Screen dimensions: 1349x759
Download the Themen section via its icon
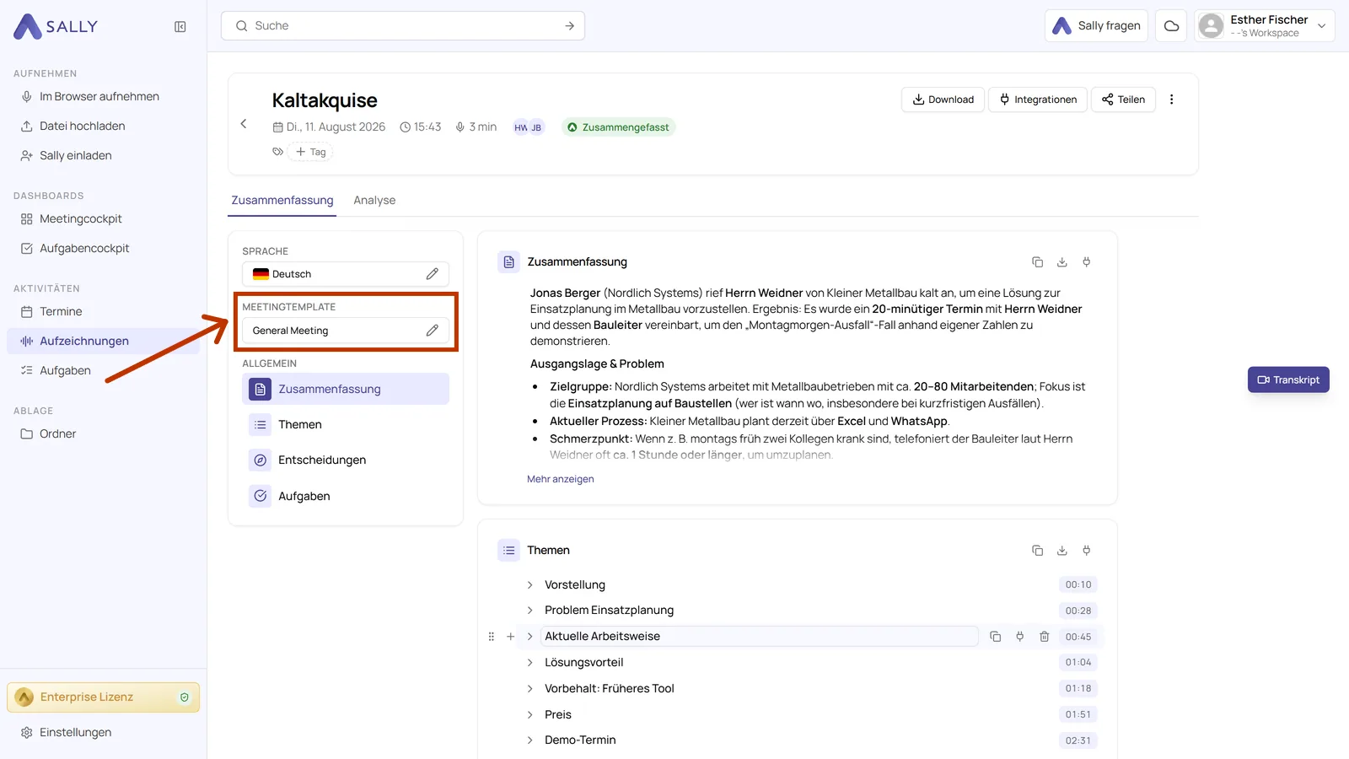click(x=1061, y=551)
